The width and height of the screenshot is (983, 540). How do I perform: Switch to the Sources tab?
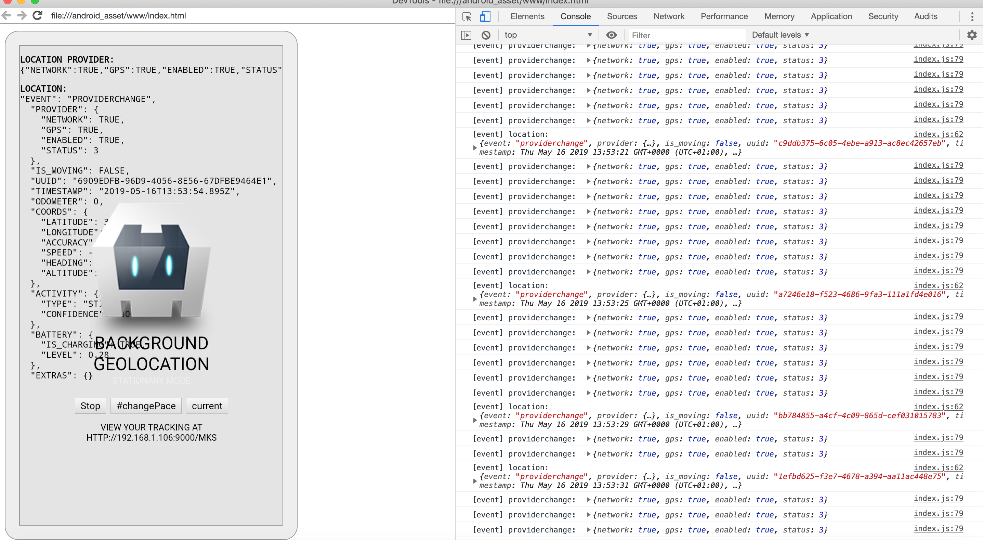click(x=621, y=16)
